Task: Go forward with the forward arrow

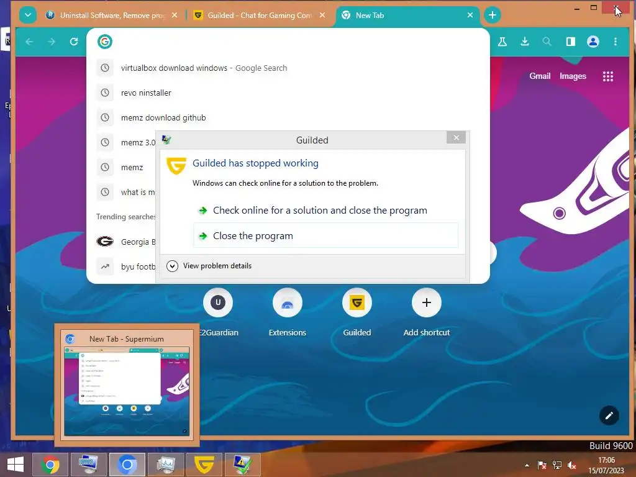Action: [51, 42]
